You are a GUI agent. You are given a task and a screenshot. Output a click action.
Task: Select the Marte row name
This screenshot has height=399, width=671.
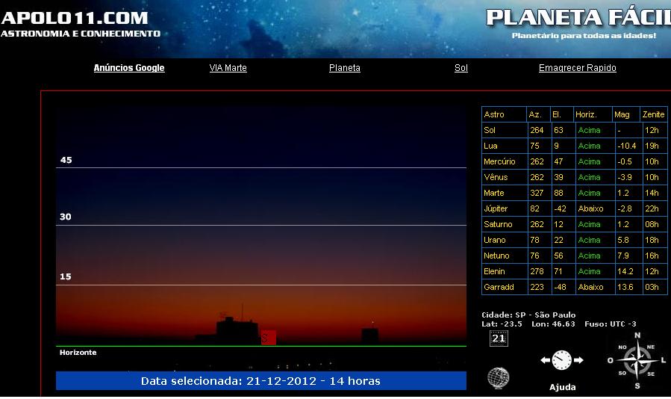click(x=494, y=193)
